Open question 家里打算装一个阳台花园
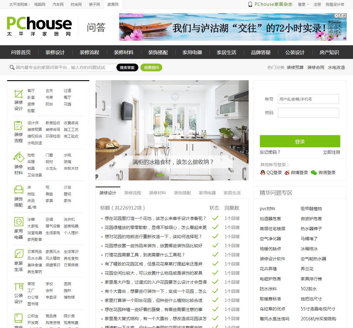The image size is (353, 328). click(x=153, y=300)
